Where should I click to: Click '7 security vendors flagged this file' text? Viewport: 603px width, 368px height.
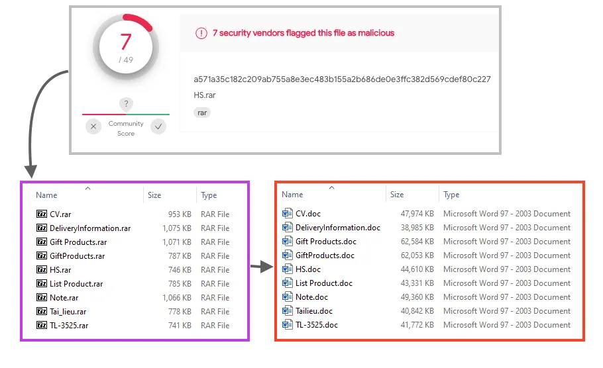click(x=303, y=33)
